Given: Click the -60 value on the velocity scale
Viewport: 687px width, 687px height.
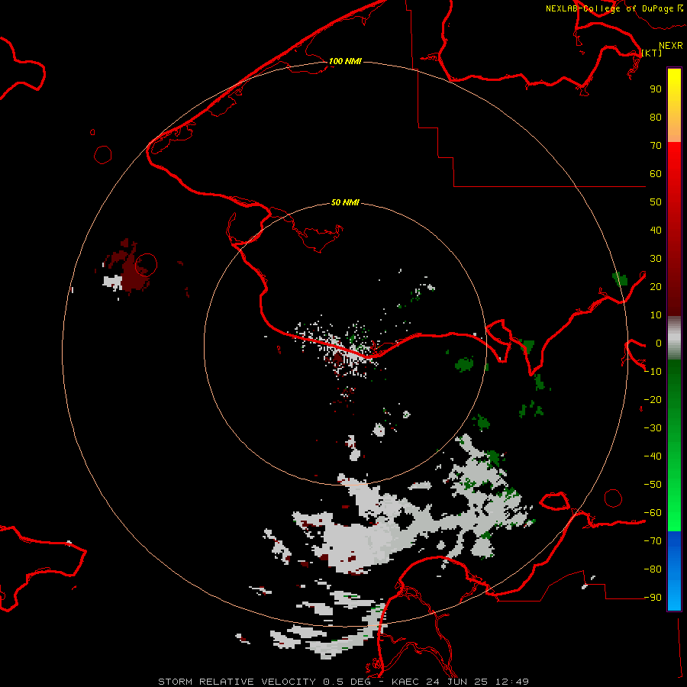Looking at the screenshot, I should click(653, 513).
